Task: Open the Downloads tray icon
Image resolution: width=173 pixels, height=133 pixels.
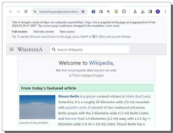Action: (143, 12)
